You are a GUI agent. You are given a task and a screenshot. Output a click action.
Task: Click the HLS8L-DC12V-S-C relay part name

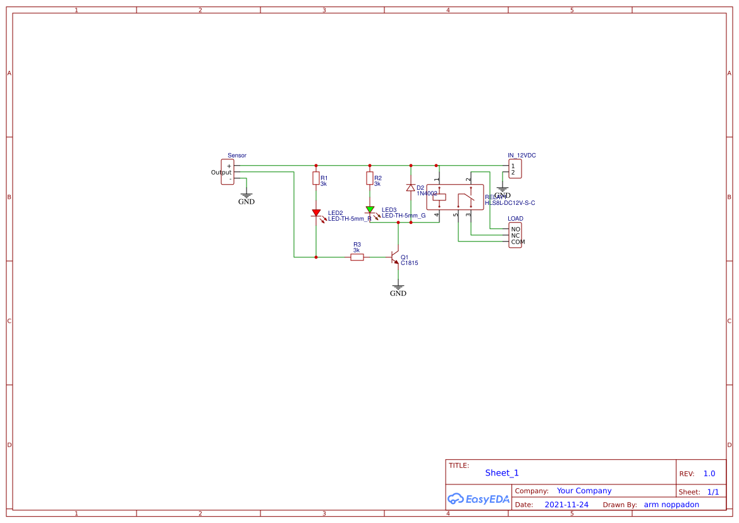click(510, 203)
